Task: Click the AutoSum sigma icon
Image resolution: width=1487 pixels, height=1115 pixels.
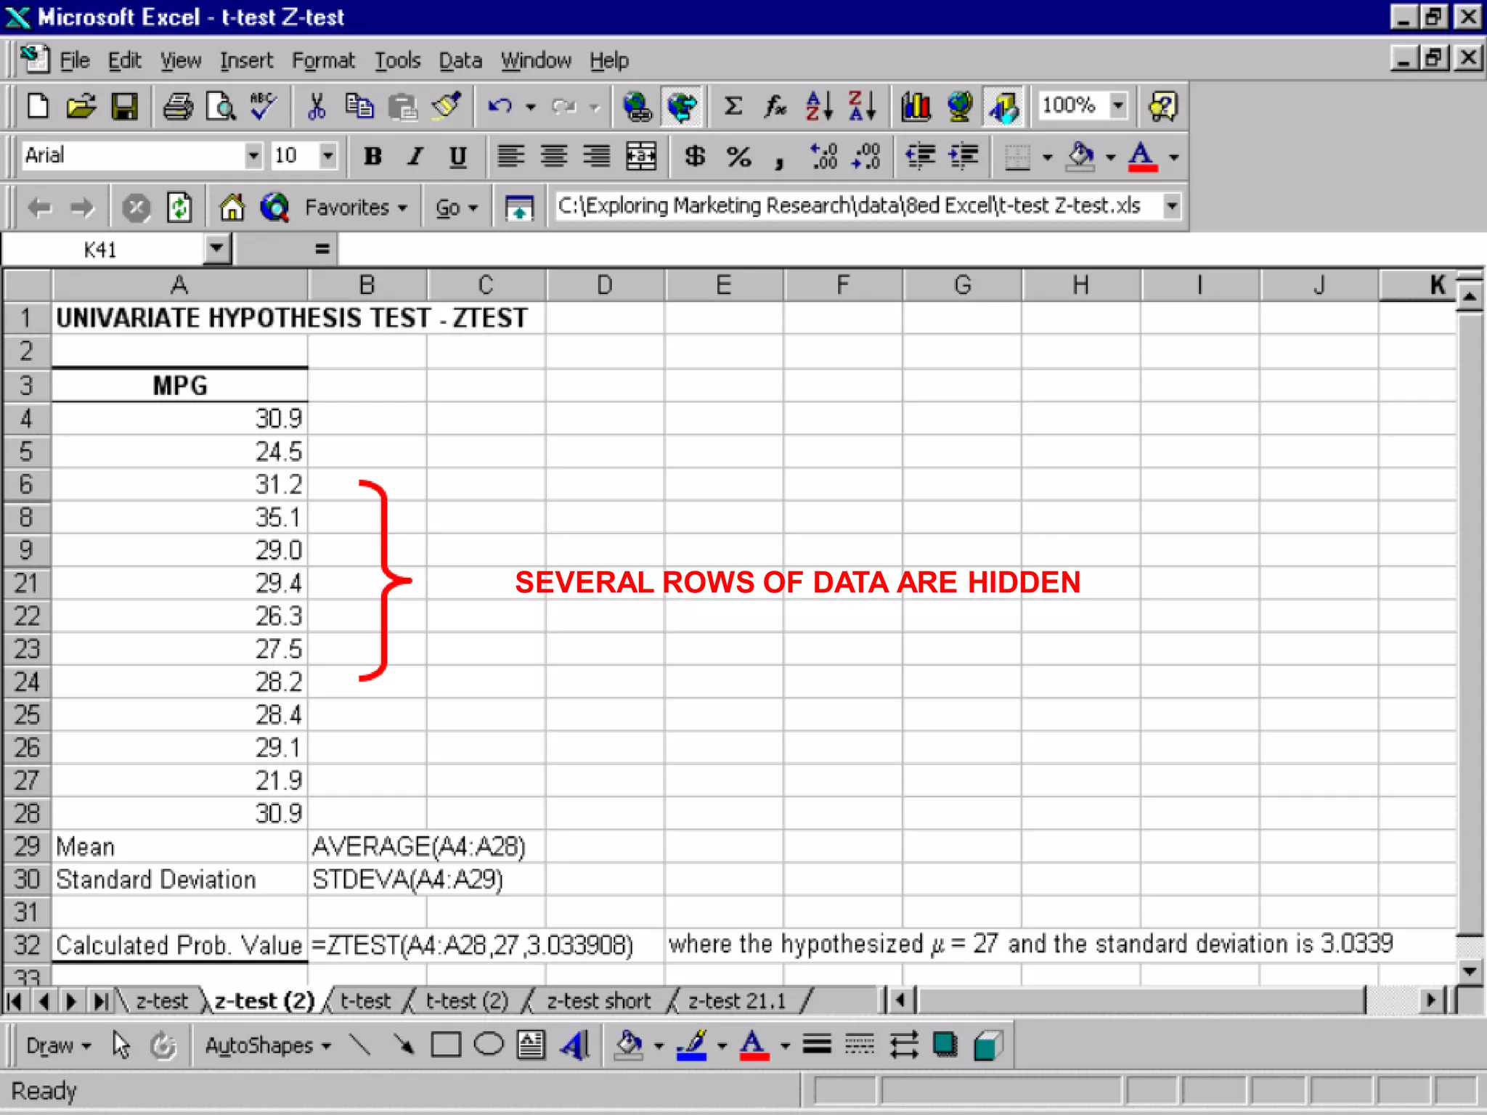Action: coord(733,107)
